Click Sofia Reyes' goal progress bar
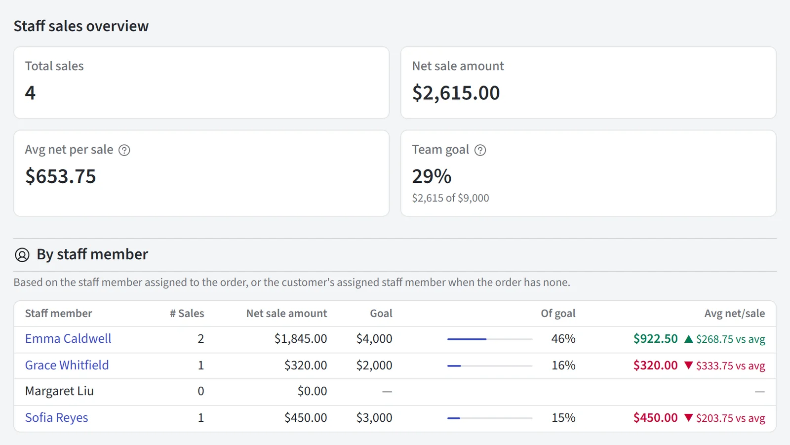Viewport: 790px width, 445px height. click(490, 418)
